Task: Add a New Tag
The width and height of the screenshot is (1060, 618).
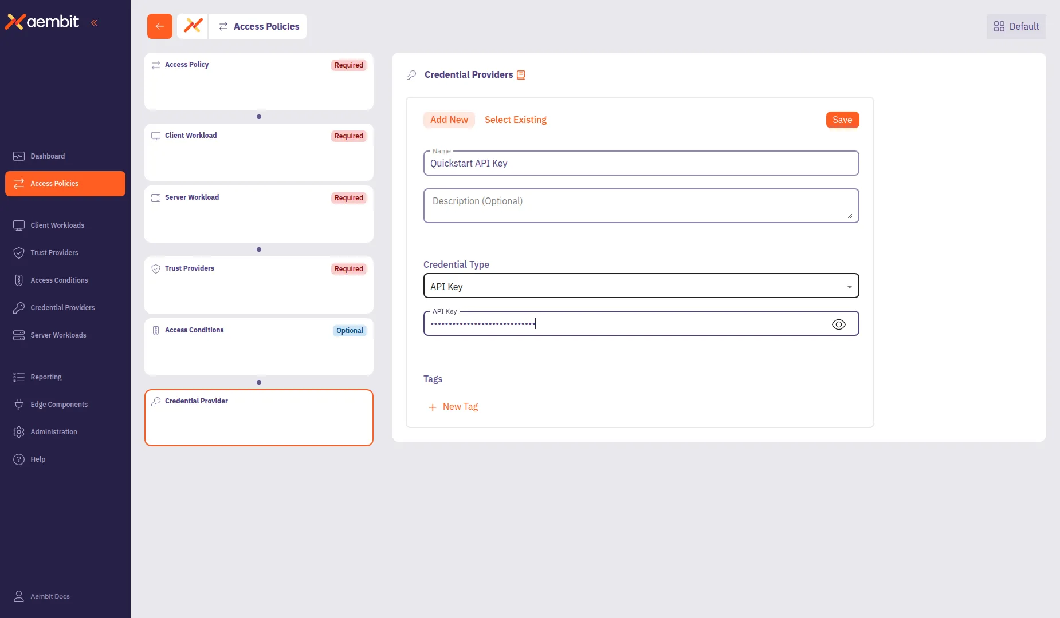Action: point(454,407)
